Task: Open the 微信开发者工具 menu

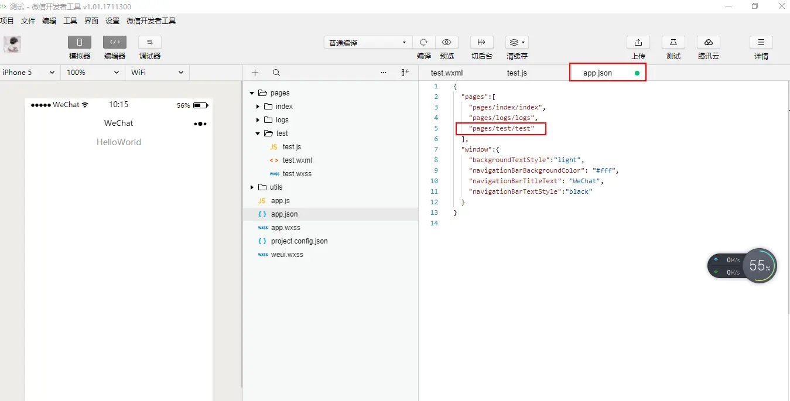Action: pos(151,21)
